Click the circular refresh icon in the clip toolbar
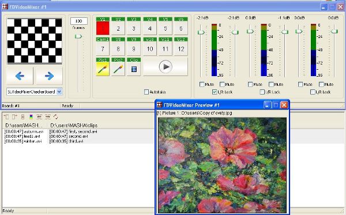Image resolution: width=346 pixels, height=215 pixels. pyautogui.click(x=55, y=117)
